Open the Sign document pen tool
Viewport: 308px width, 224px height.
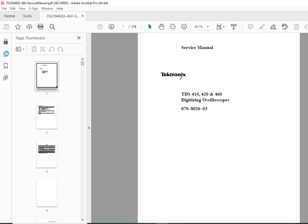(273, 27)
